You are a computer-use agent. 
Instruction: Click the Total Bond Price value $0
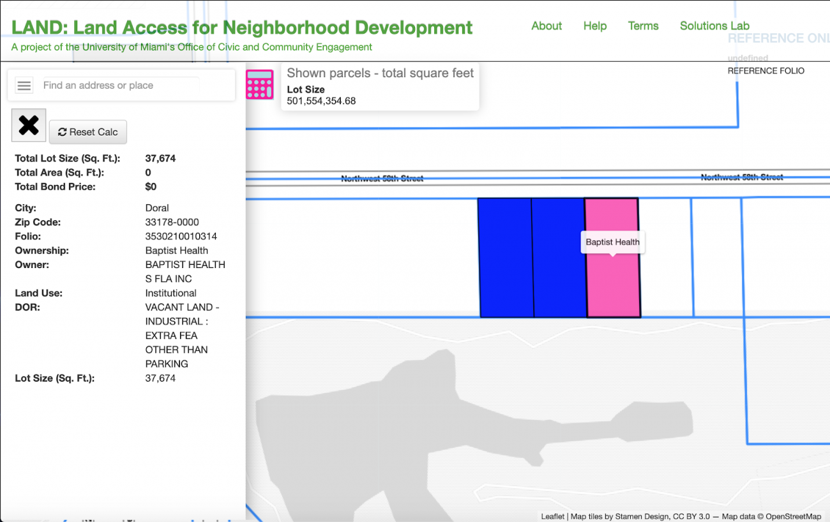tap(151, 186)
